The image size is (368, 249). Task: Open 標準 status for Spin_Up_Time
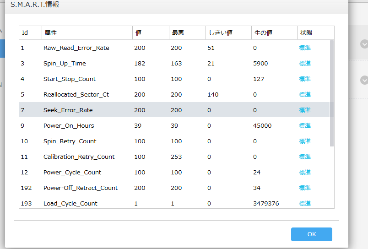pyautogui.click(x=305, y=63)
